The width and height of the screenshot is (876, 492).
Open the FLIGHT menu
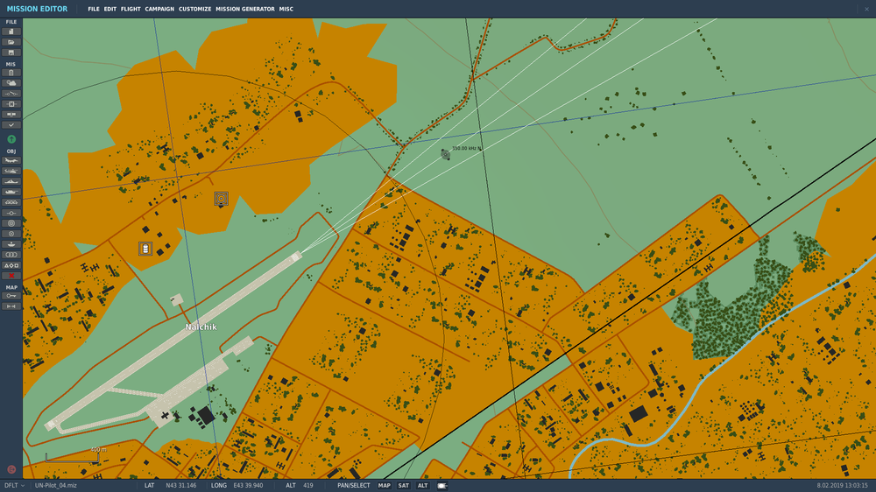[131, 9]
